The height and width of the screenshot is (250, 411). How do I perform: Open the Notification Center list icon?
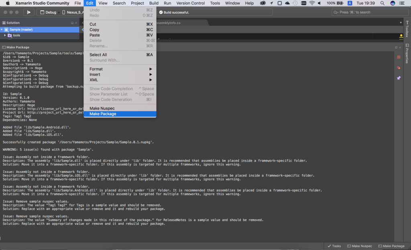(401, 3)
